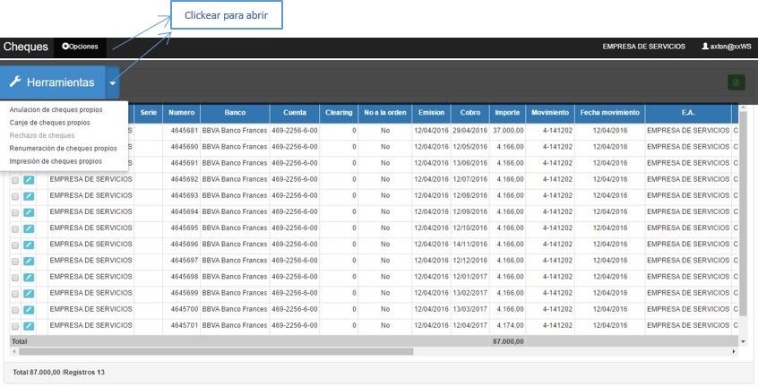Collapse the Herramientas dropdown arrow
Viewport: 758px width, 387px height.
(112, 82)
